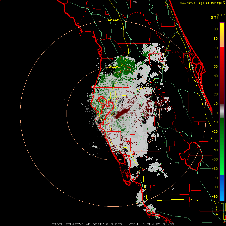Pick the gray zero-velocity segment of the color bar
The image size is (226, 226).
(x=222, y=111)
